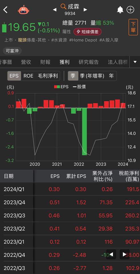This screenshot has height=274, width=140.
Task: Tap the 稅前淨利(百萬) column header
Action: point(129,176)
